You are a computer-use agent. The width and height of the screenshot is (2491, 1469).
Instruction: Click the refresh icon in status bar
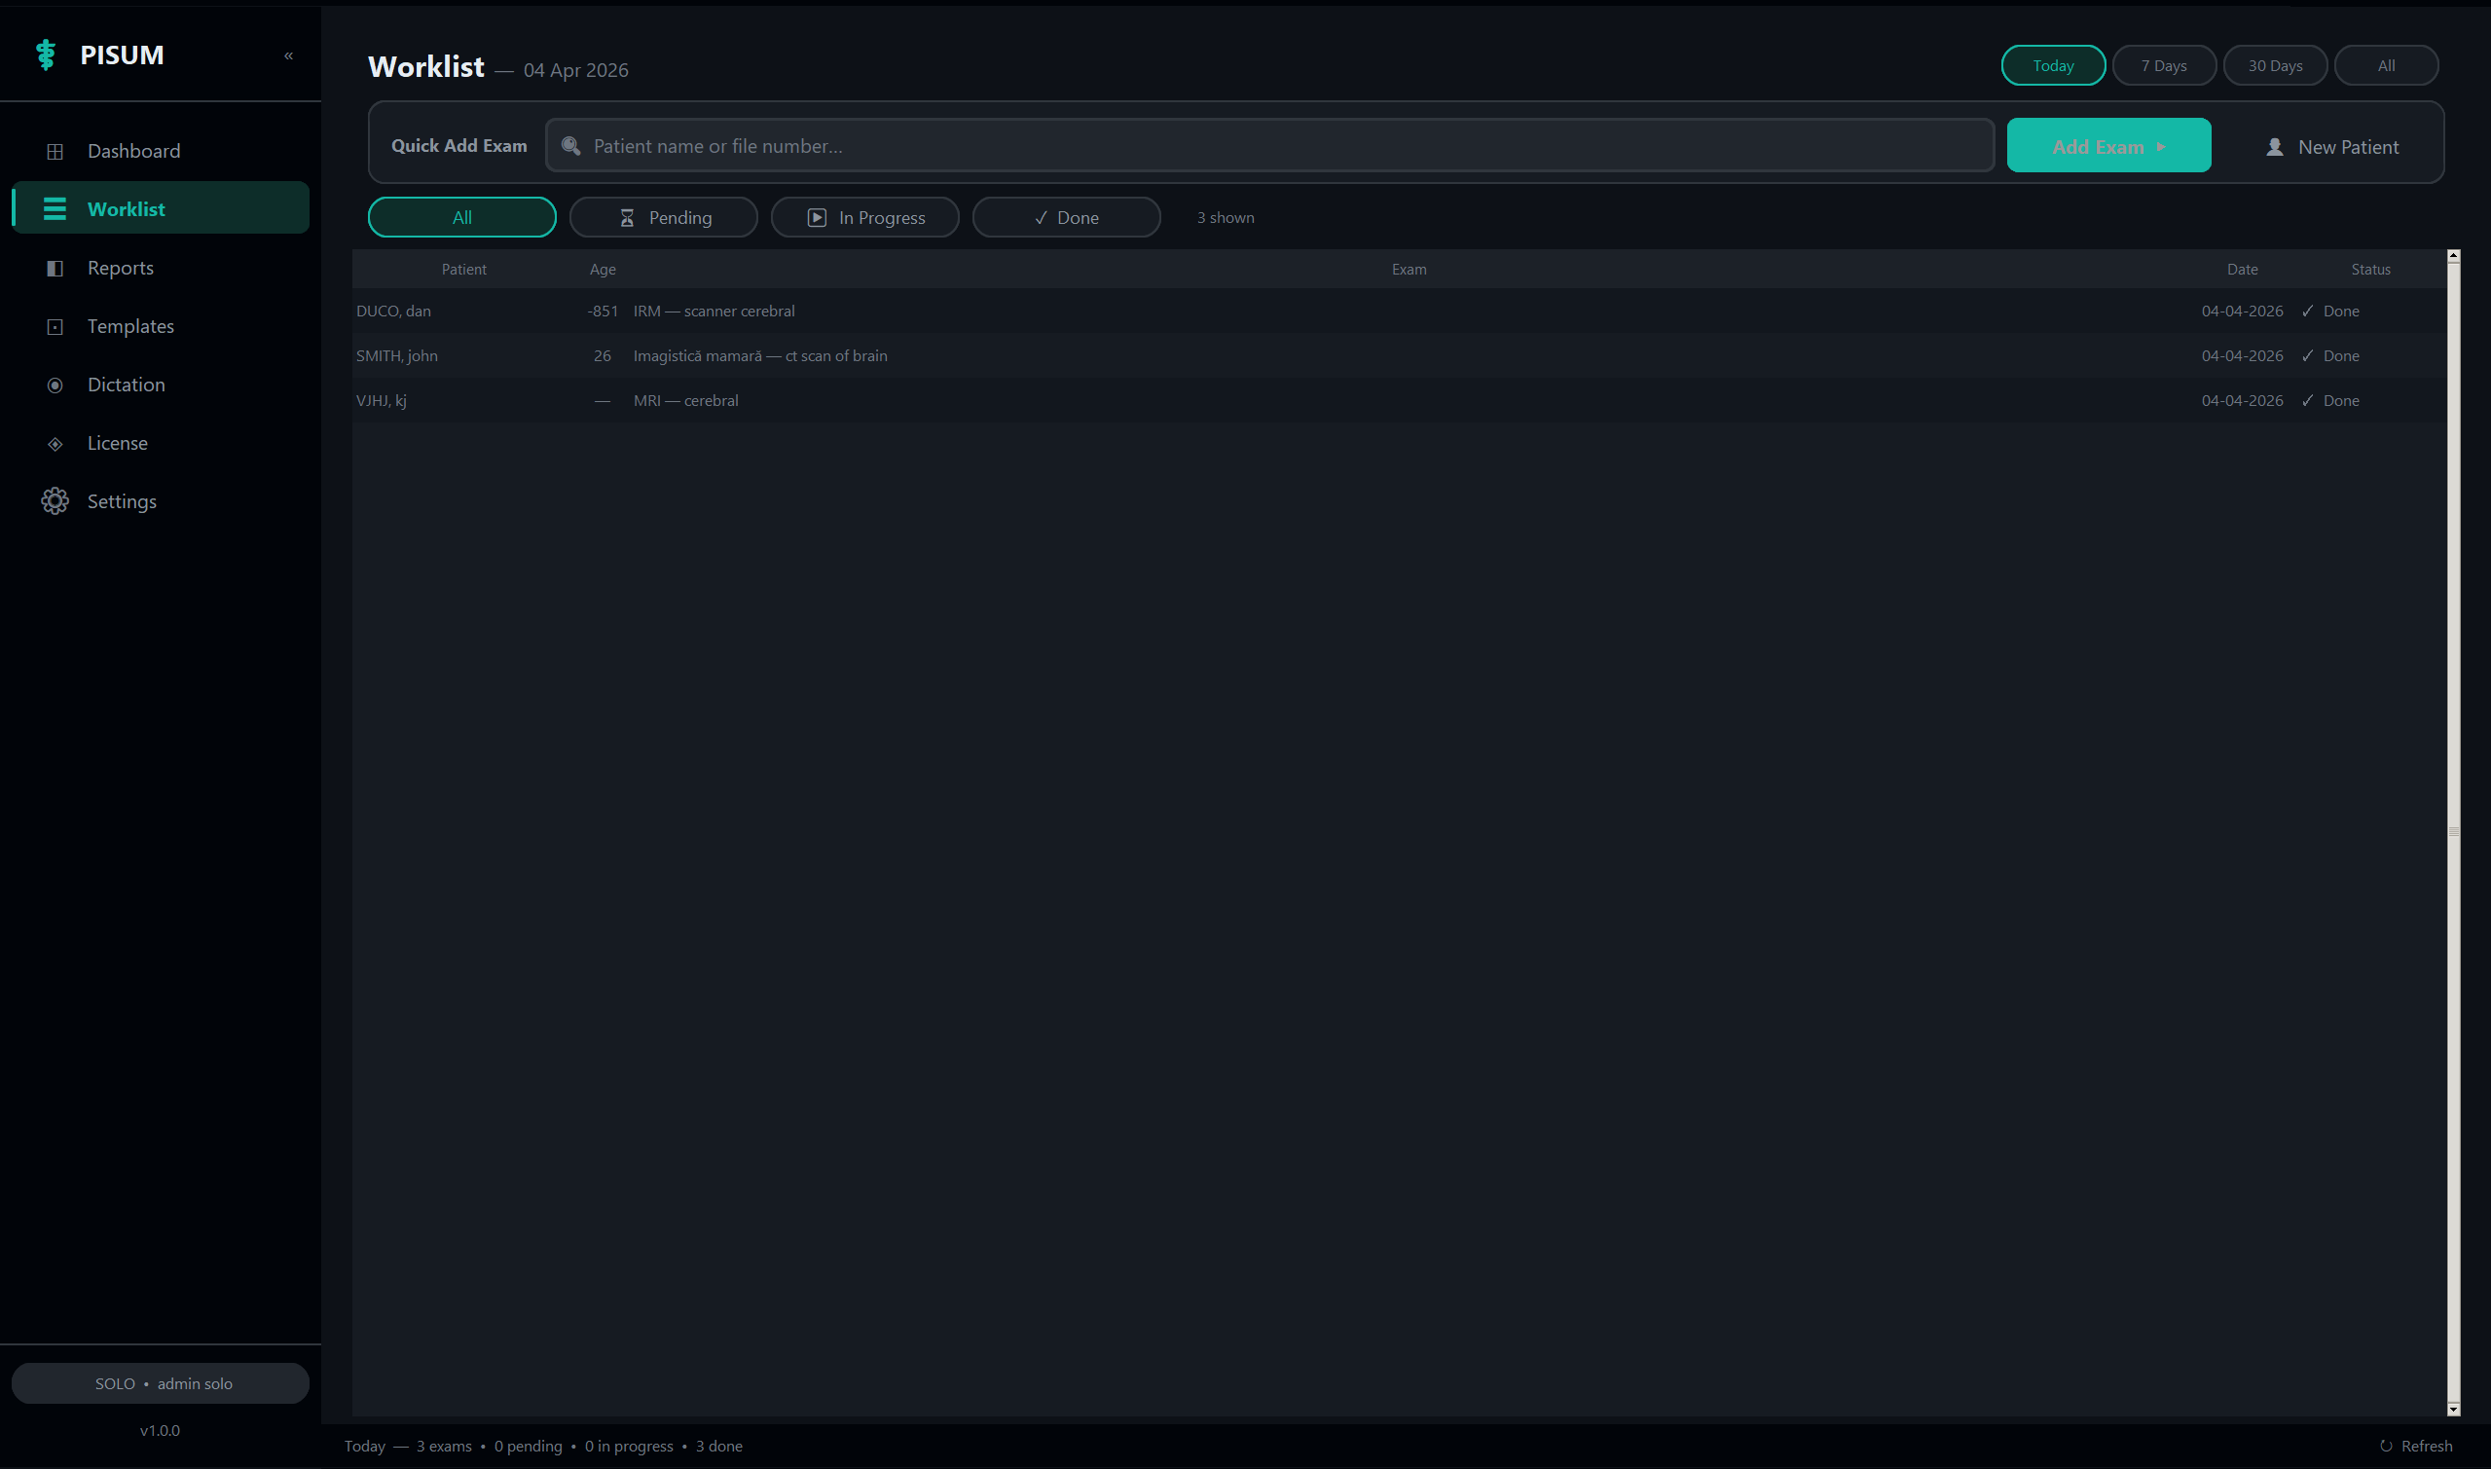(2385, 1447)
